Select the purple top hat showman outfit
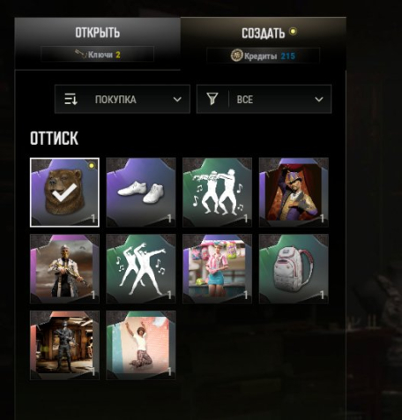Image resolution: width=402 pixels, height=420 pixels. pyautogui.click(x=294, y=192)
